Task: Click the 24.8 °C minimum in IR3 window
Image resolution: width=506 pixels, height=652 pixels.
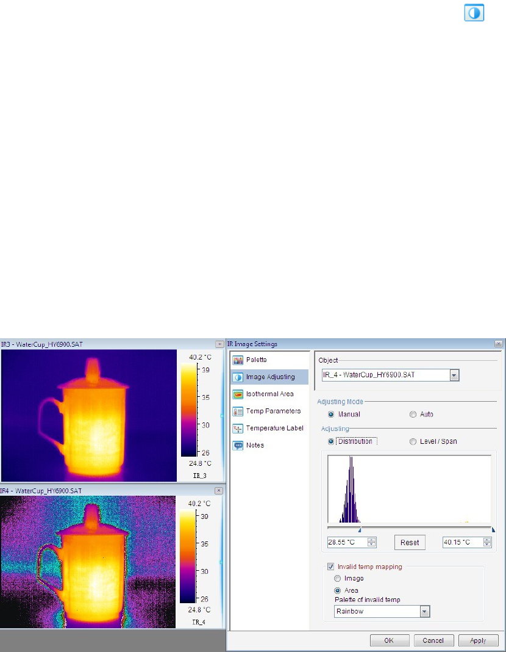Action: click(200, 463)
